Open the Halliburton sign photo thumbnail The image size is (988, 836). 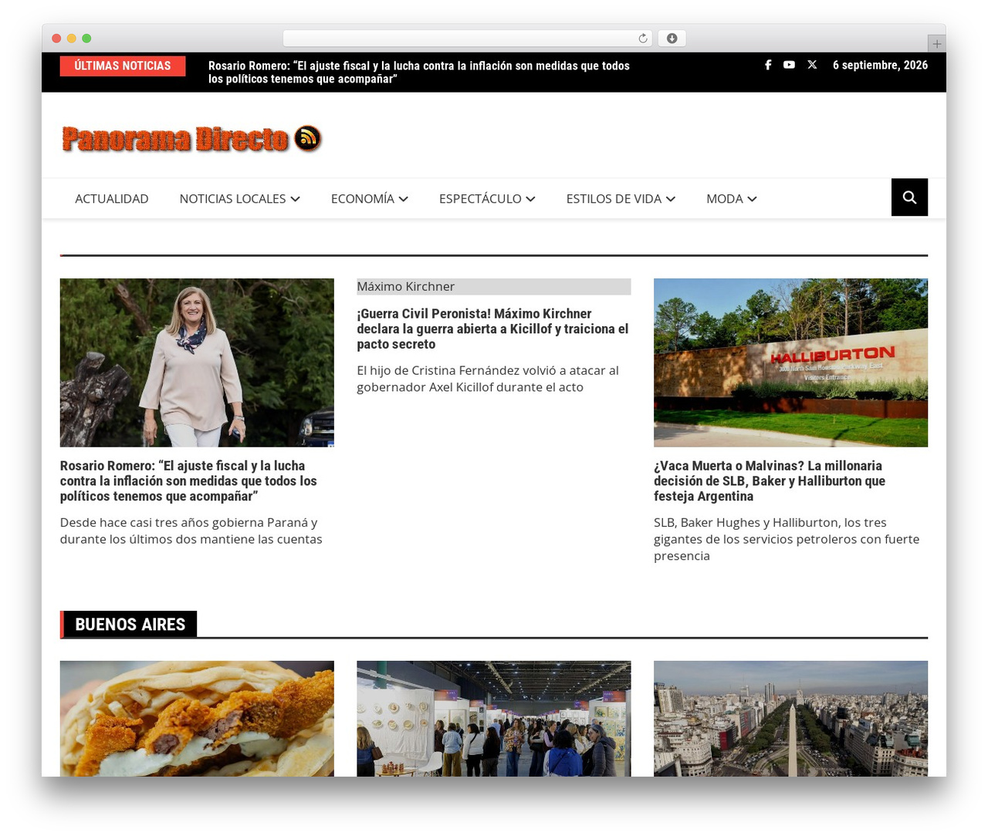click(790, 362)
